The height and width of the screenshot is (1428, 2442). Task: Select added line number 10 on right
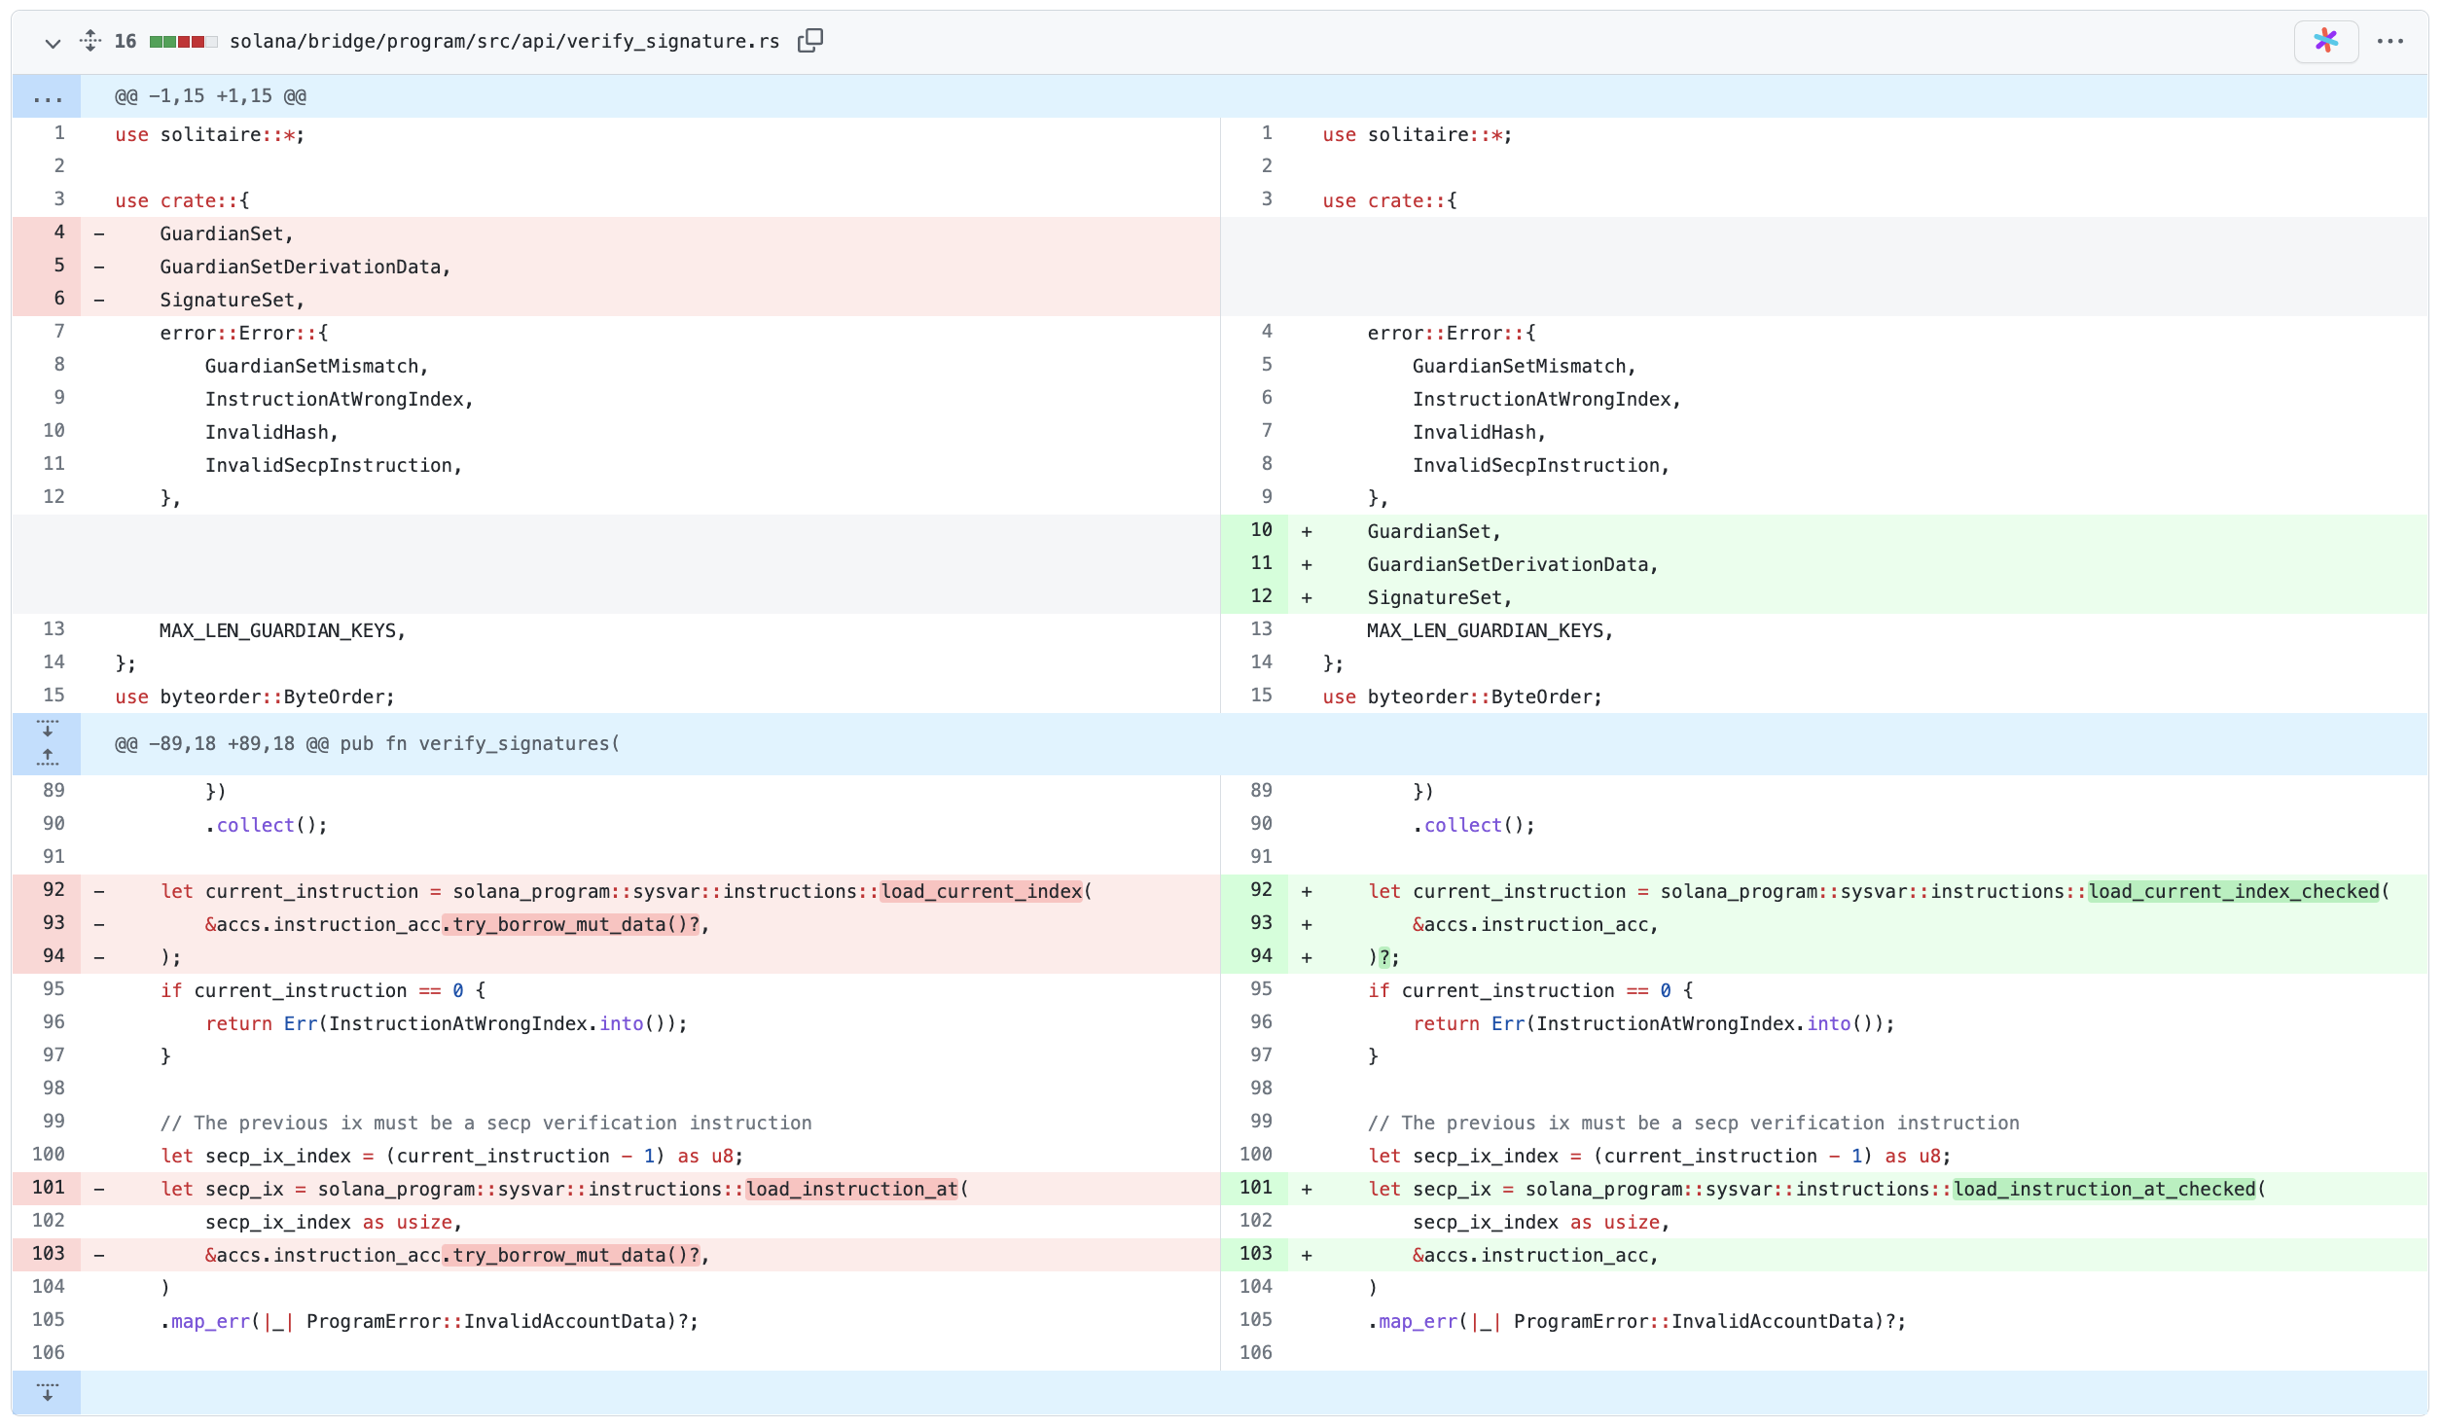(1261, 530)
